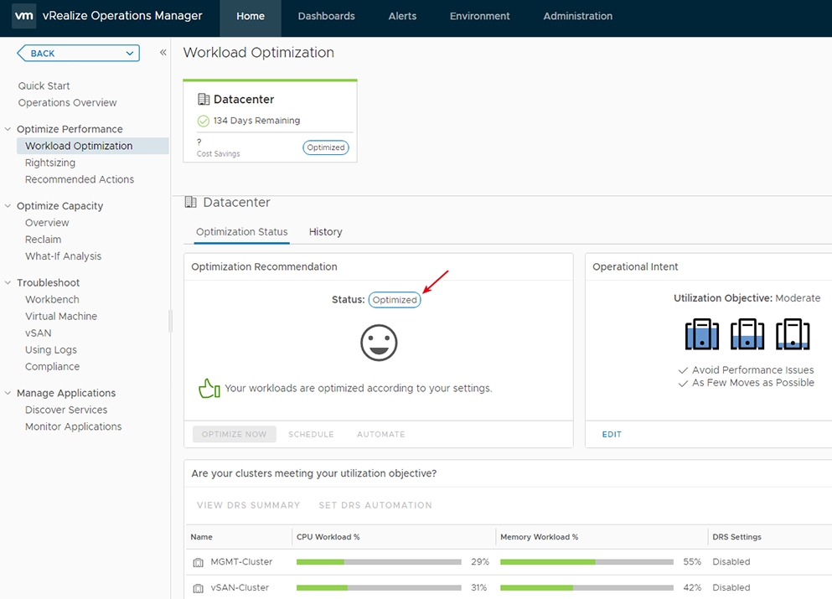832x599 pixels.
Task: Click SET DRS AUTOMATION
Action: (375, 505)
